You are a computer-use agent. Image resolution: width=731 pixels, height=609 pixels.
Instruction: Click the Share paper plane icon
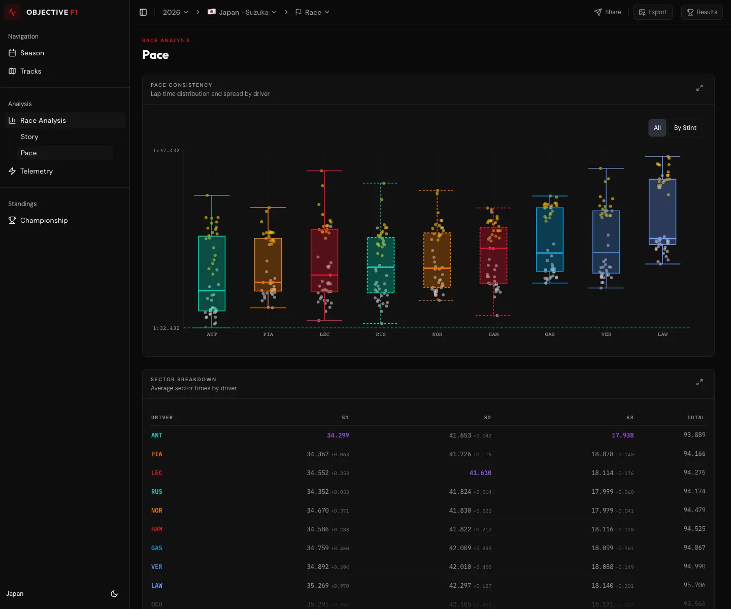(x=598, y=12)
